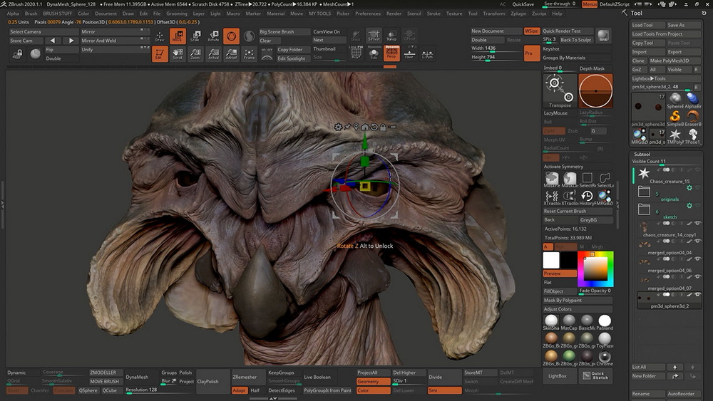Open the Select Camera dropdown
This screenshot has height=401, width=713.
coord(43,32)
